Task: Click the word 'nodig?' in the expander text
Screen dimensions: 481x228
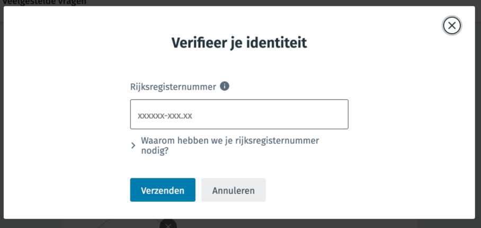Action: click(155, 150)
